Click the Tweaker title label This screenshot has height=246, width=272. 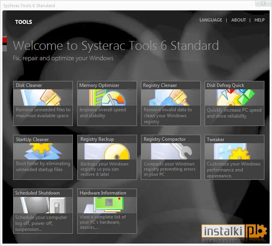215,140
